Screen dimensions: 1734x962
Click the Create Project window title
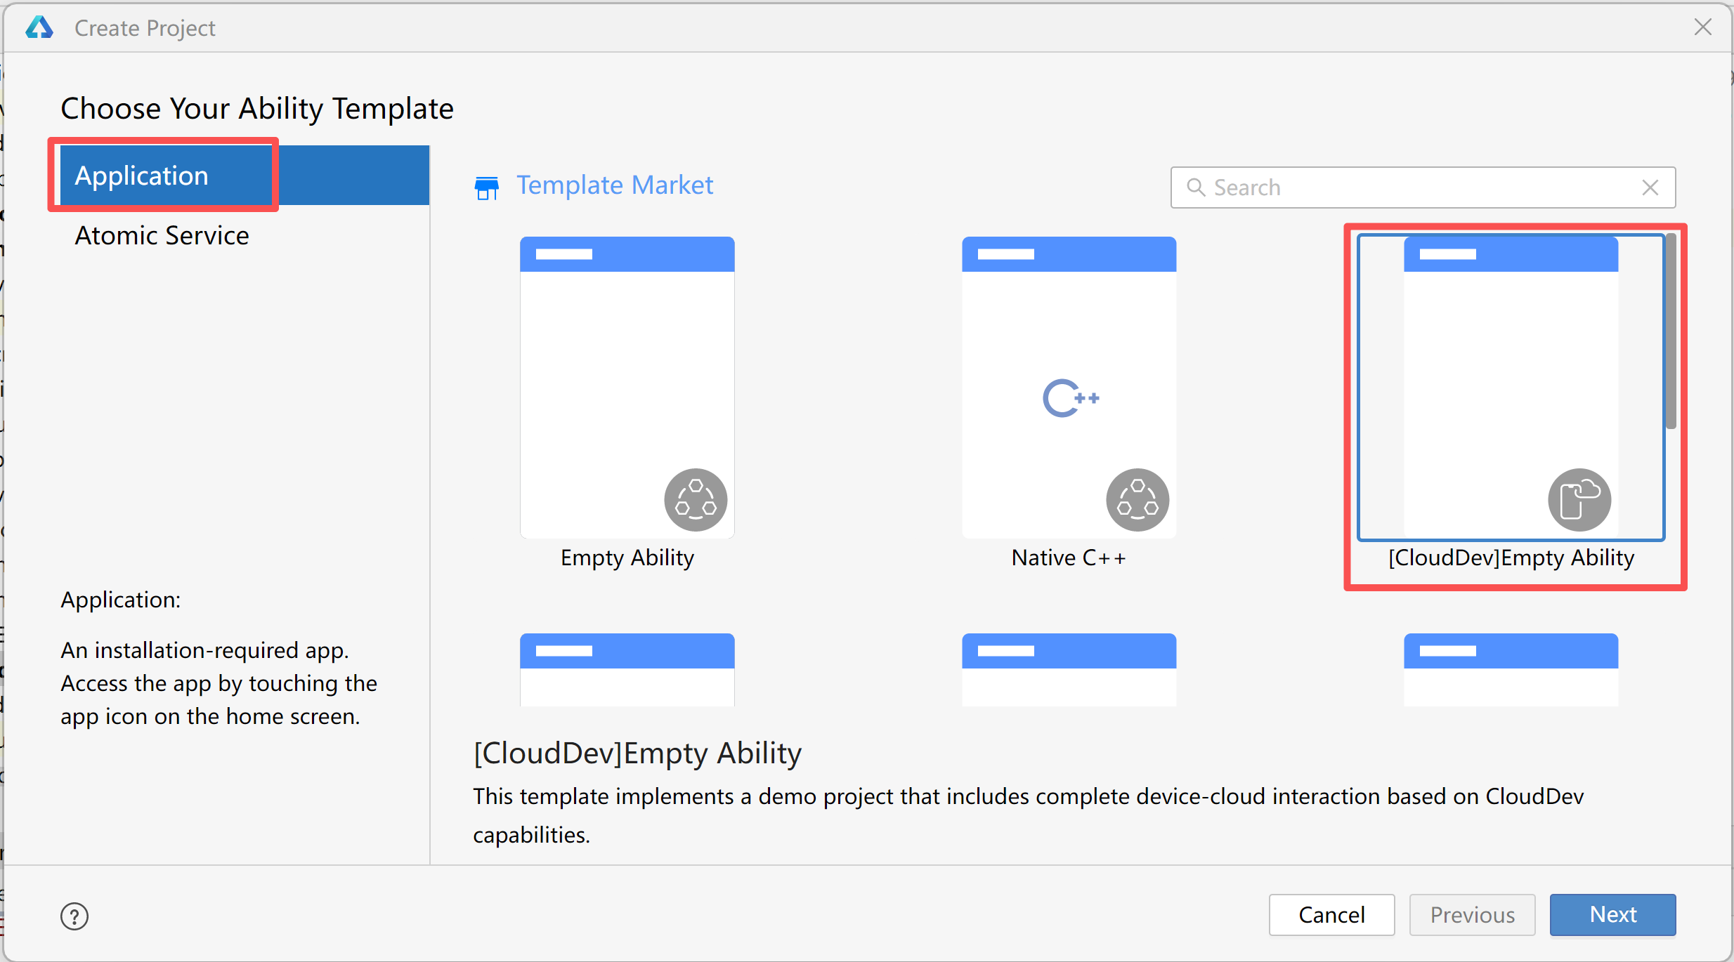[x=145, y=28]
